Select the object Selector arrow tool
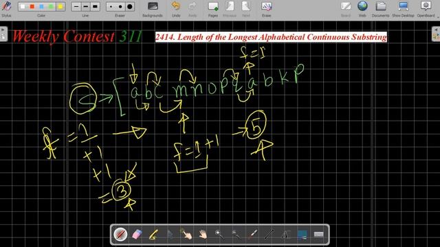 click(x=170, y=235)
